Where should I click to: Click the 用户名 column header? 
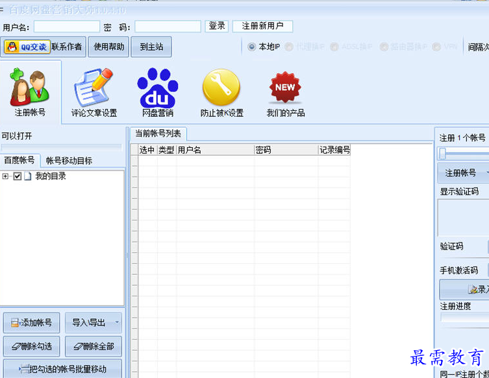(x=215, y=150)
